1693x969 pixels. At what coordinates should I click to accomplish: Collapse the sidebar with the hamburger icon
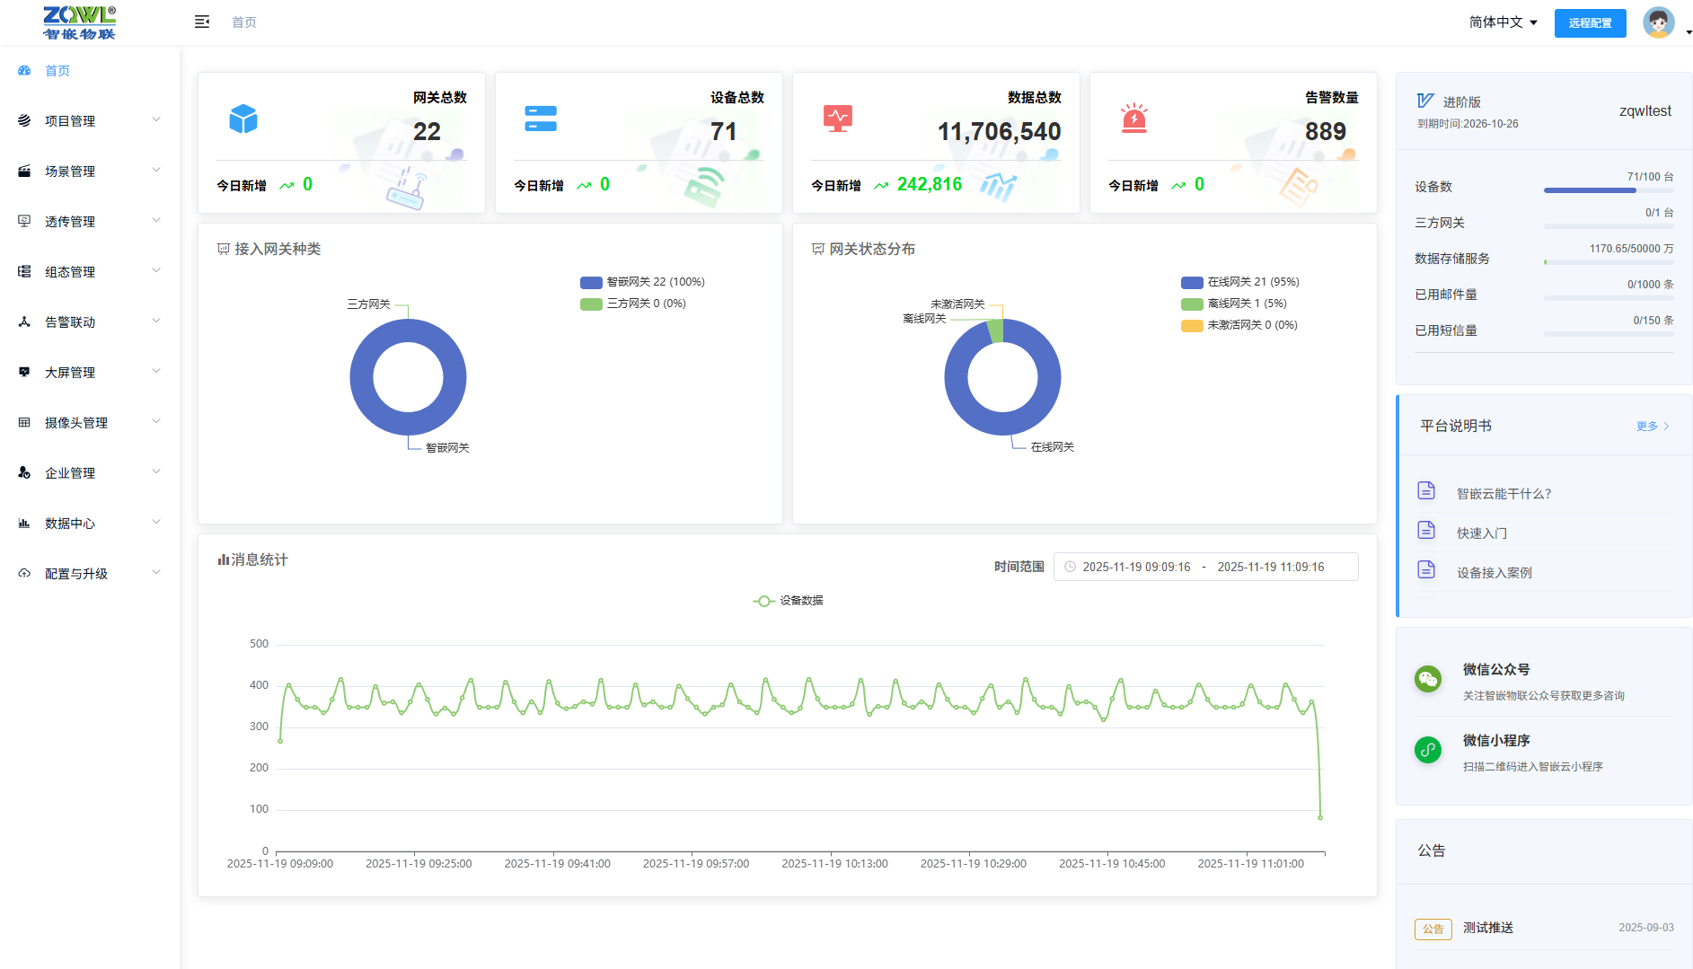click(x=202, y=22)
